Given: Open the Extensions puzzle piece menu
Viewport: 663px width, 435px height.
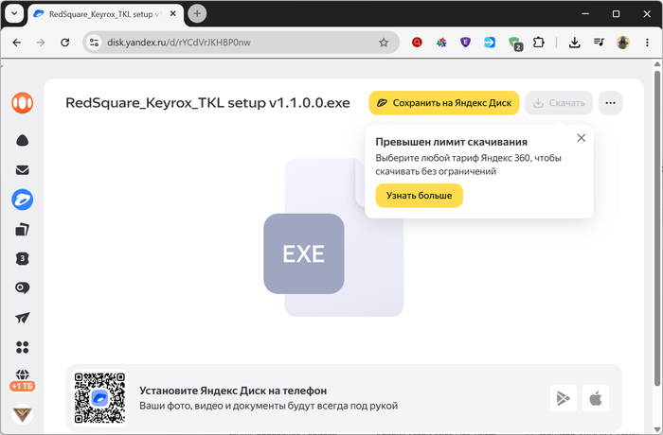Looking at the screenshot, I should point(539,43).
